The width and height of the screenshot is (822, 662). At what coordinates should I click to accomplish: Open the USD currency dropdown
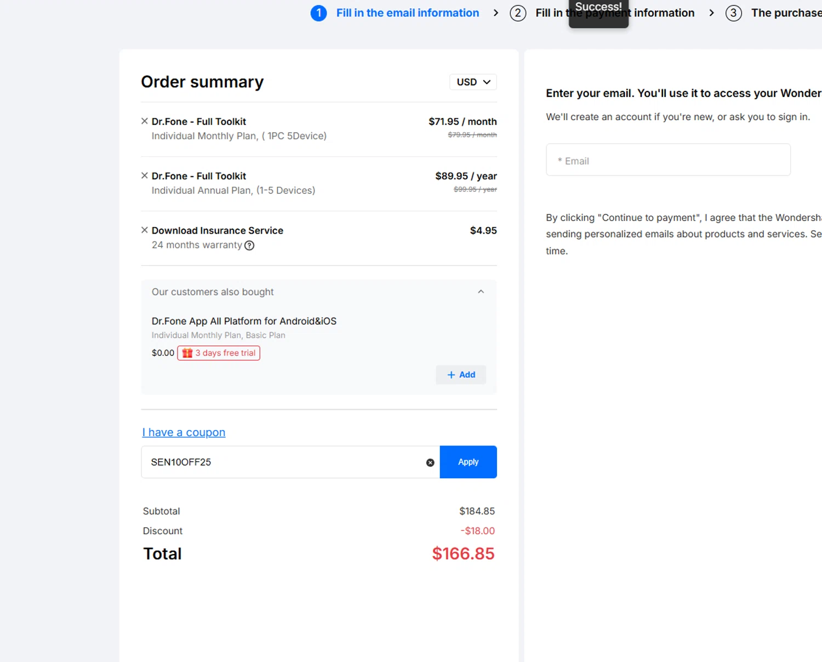[473, 82]
